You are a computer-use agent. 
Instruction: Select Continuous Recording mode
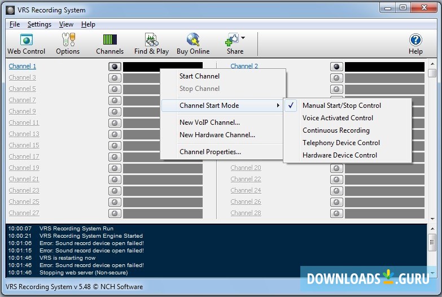coord(347,130)
